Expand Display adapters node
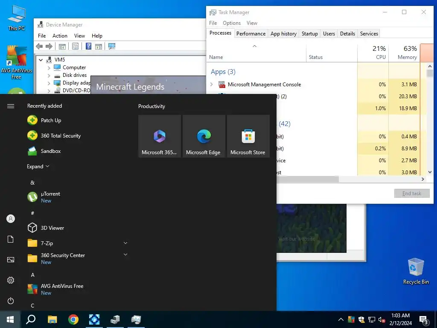This screenshot has height=328, width=437. point(49,83)
